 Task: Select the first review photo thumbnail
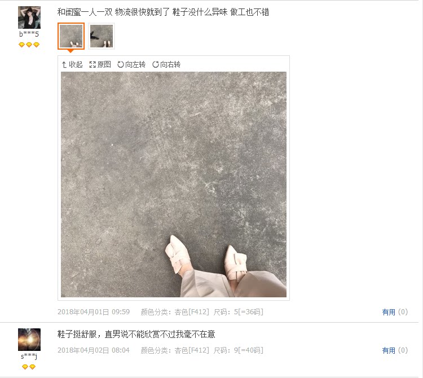(71, 36)
